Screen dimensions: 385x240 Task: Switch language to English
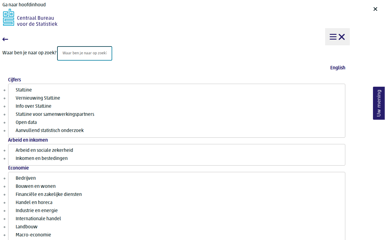(338, 67)
